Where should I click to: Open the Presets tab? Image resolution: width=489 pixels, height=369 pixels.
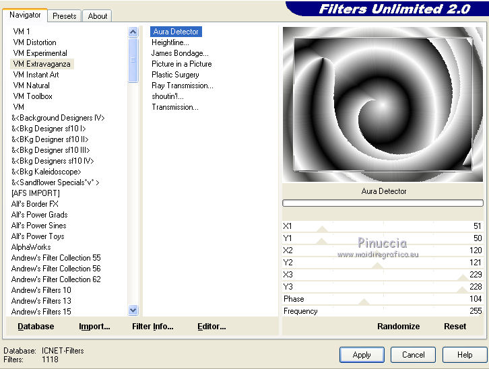pos(64,16)
